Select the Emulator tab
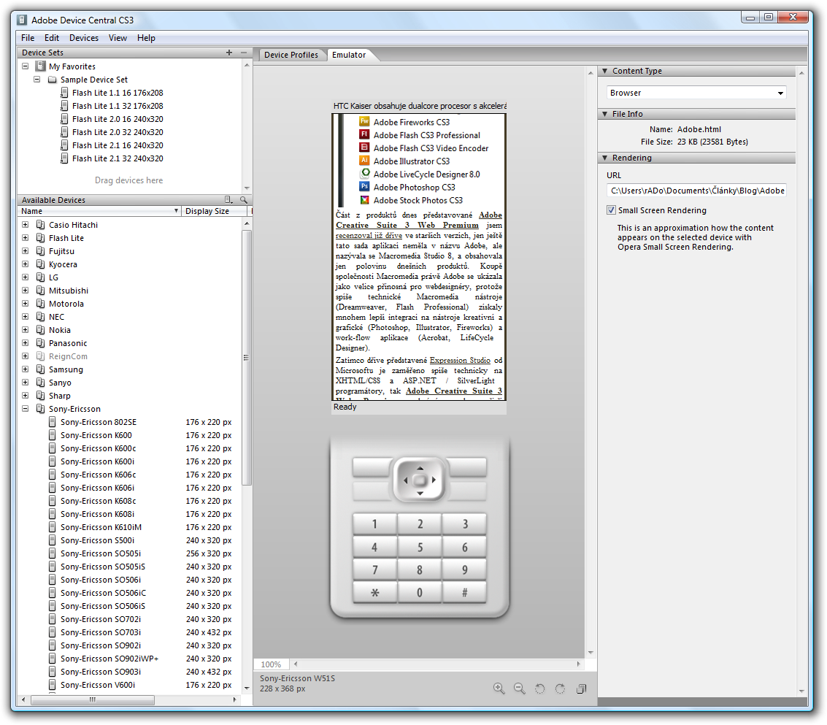The image size is (827, 725). [x=349, y=55]
